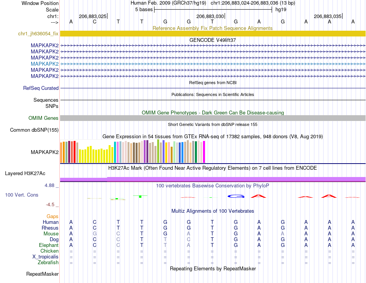This screenshot has width=366, height=283.
Task: Click the green PhyloP conservation marker
Action: [140, 197]
